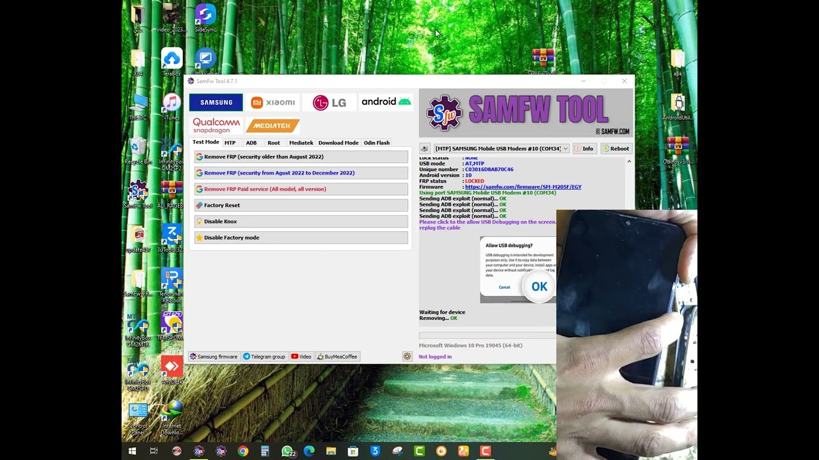Open iTunes desktop shortcut
This screenshot has width=819, height=460.
[171, 106]
